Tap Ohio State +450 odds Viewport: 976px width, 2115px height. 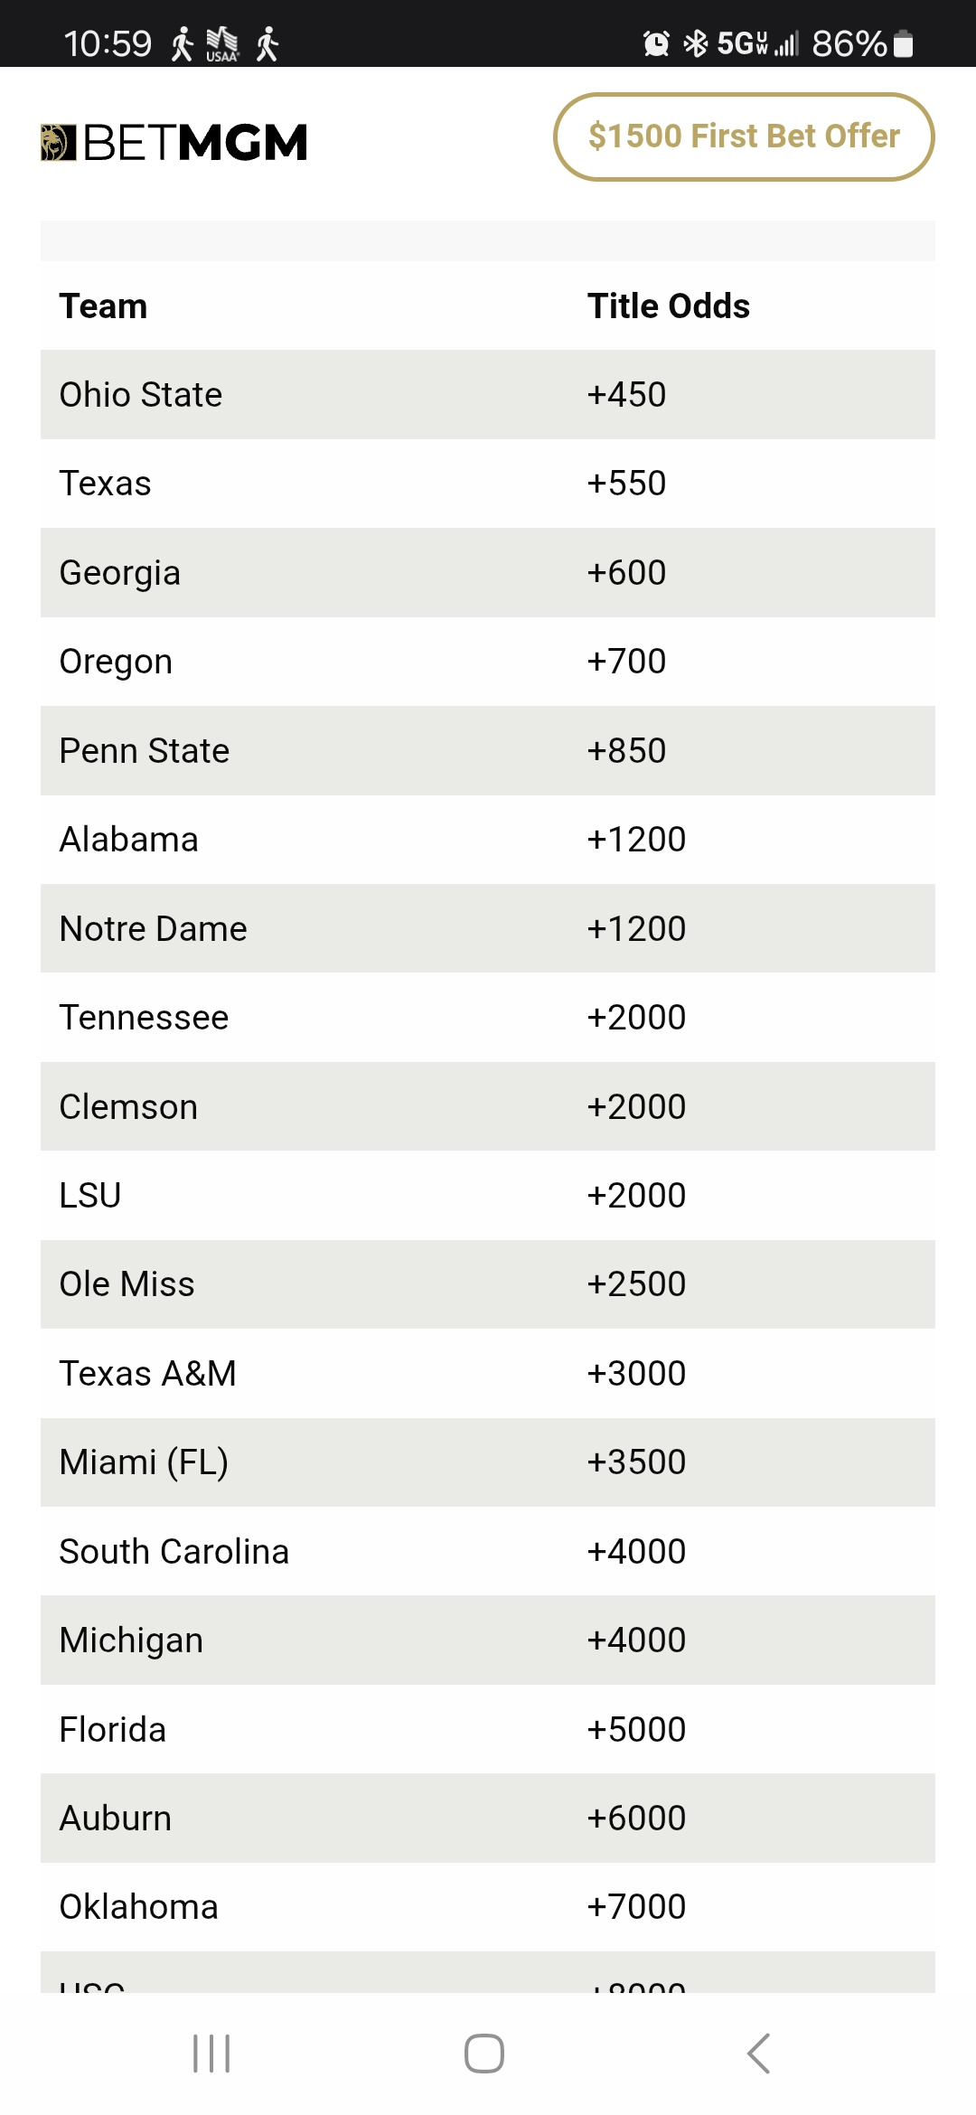(626, 395)
